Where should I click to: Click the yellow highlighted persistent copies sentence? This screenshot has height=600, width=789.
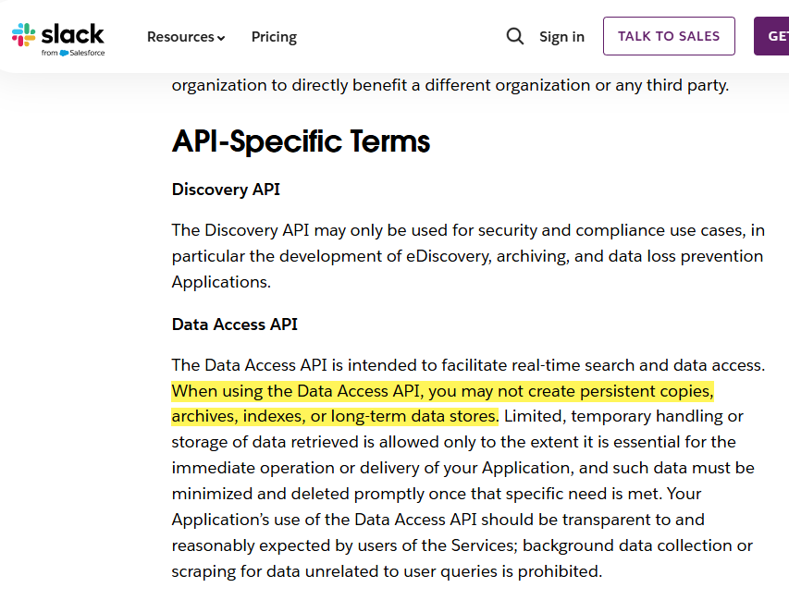[x=442, y=391]
